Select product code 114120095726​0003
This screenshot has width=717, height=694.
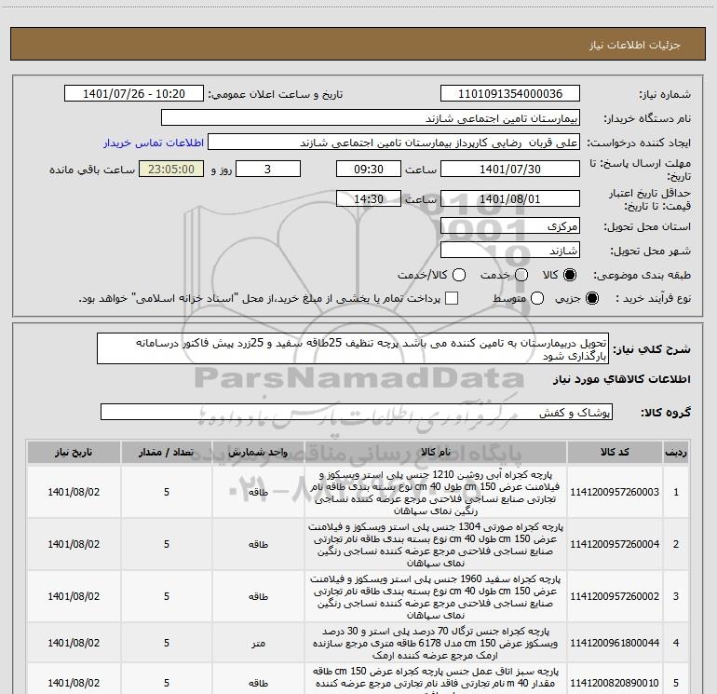[x=615, y=492]
